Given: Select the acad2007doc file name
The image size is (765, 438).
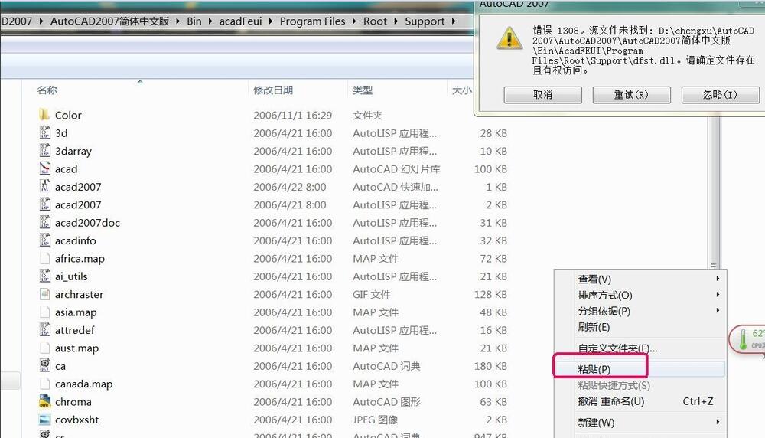Looking at the screenshot, I should (x=87, y=223).
